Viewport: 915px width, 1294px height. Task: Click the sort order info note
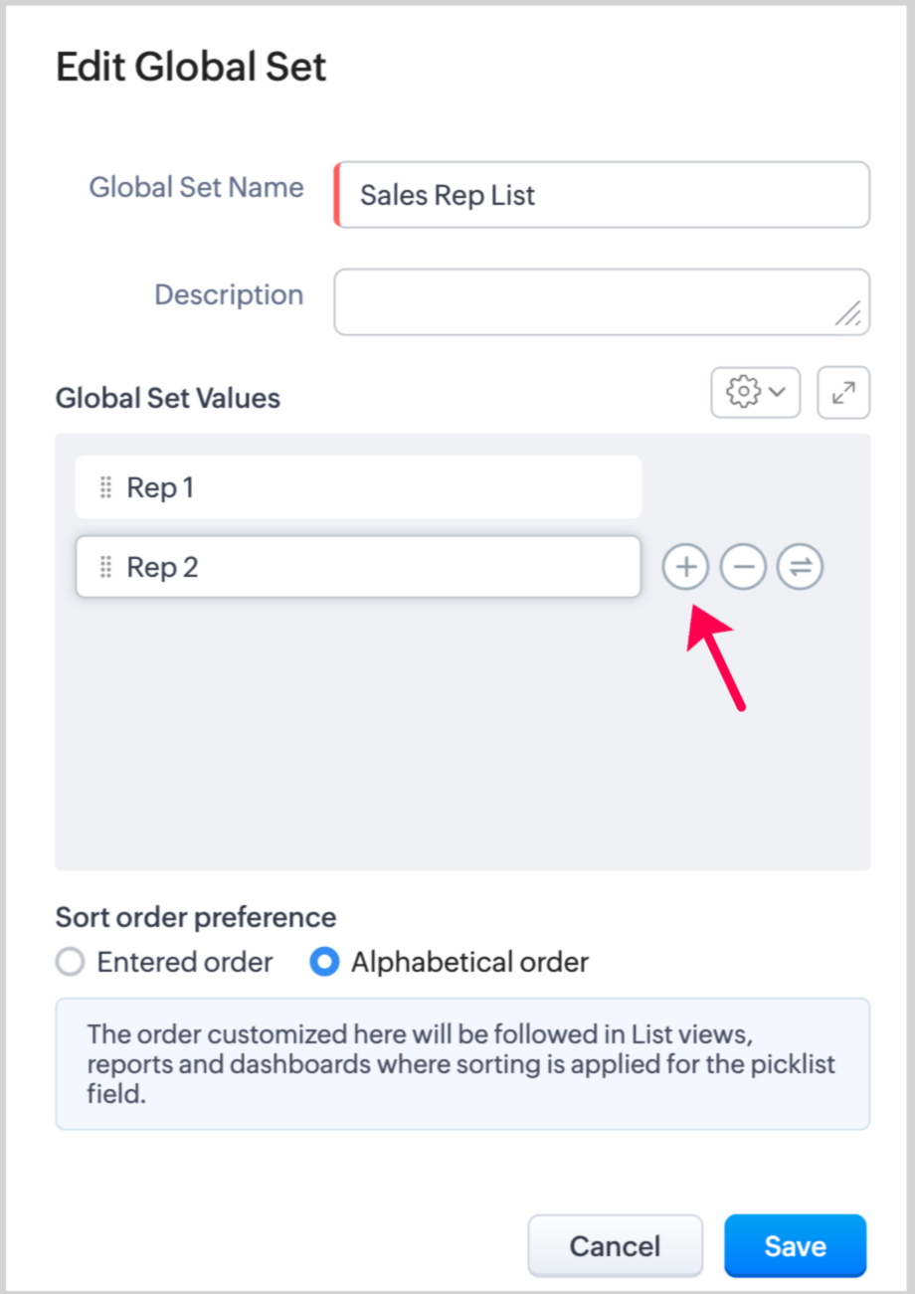(x=462, y=1064)
